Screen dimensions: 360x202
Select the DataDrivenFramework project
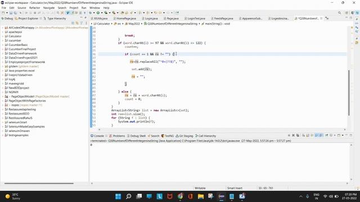coord(21,53)
